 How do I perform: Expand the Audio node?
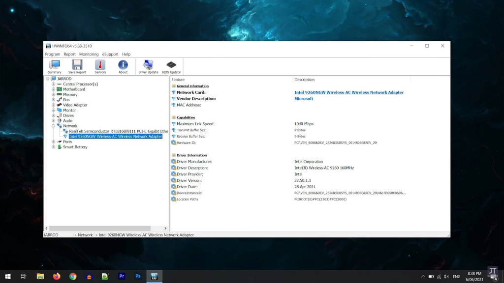(x=53, y=121)
